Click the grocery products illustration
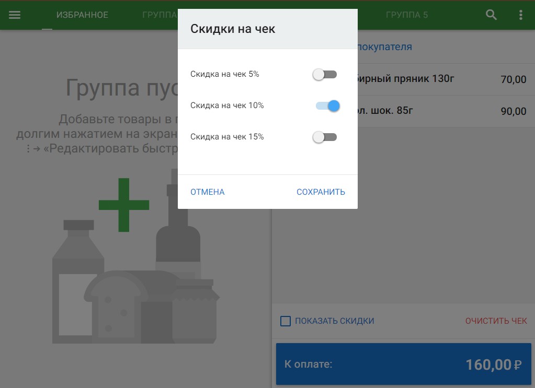 [x=136, y=292]
